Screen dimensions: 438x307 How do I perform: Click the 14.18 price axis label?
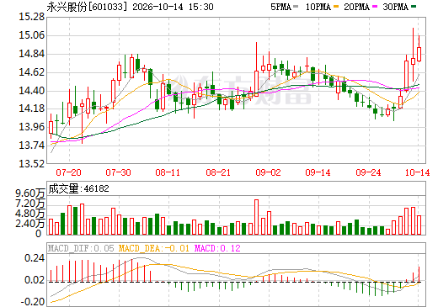tap(32, 109)
